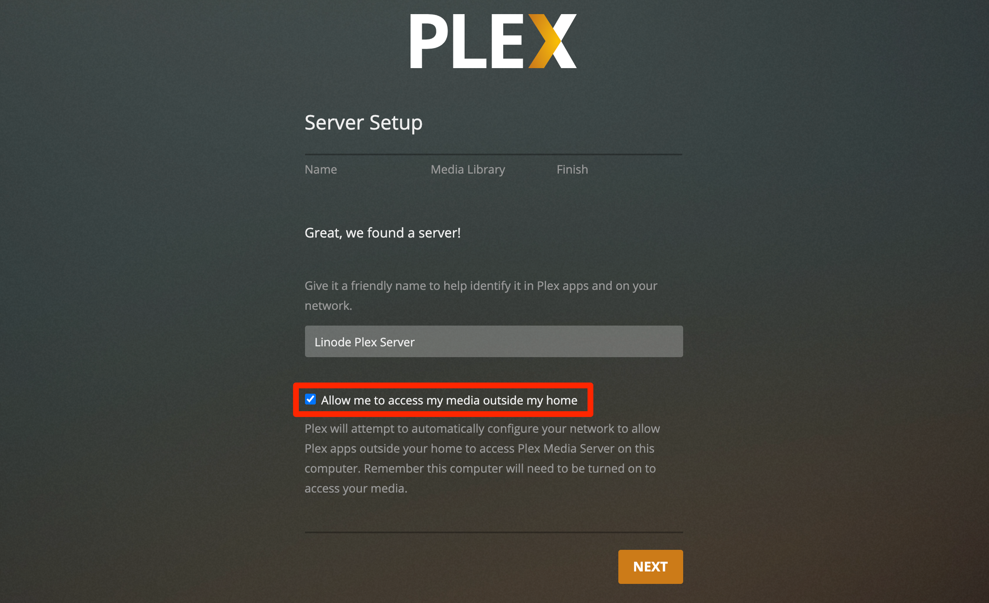Click the network configuration description paragraph
Screen dimensions: 989x603
[x=482, y=458]
